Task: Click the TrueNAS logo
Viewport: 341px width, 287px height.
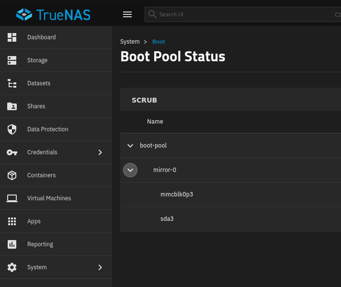Action: pyautogui.click(x=53, y=14)
